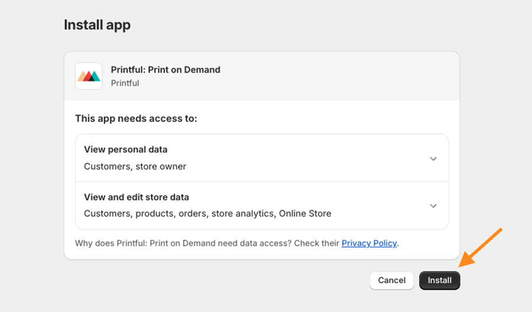Open the Privacy Policy link
Screen dimensions: 532x312
(369, 244)
